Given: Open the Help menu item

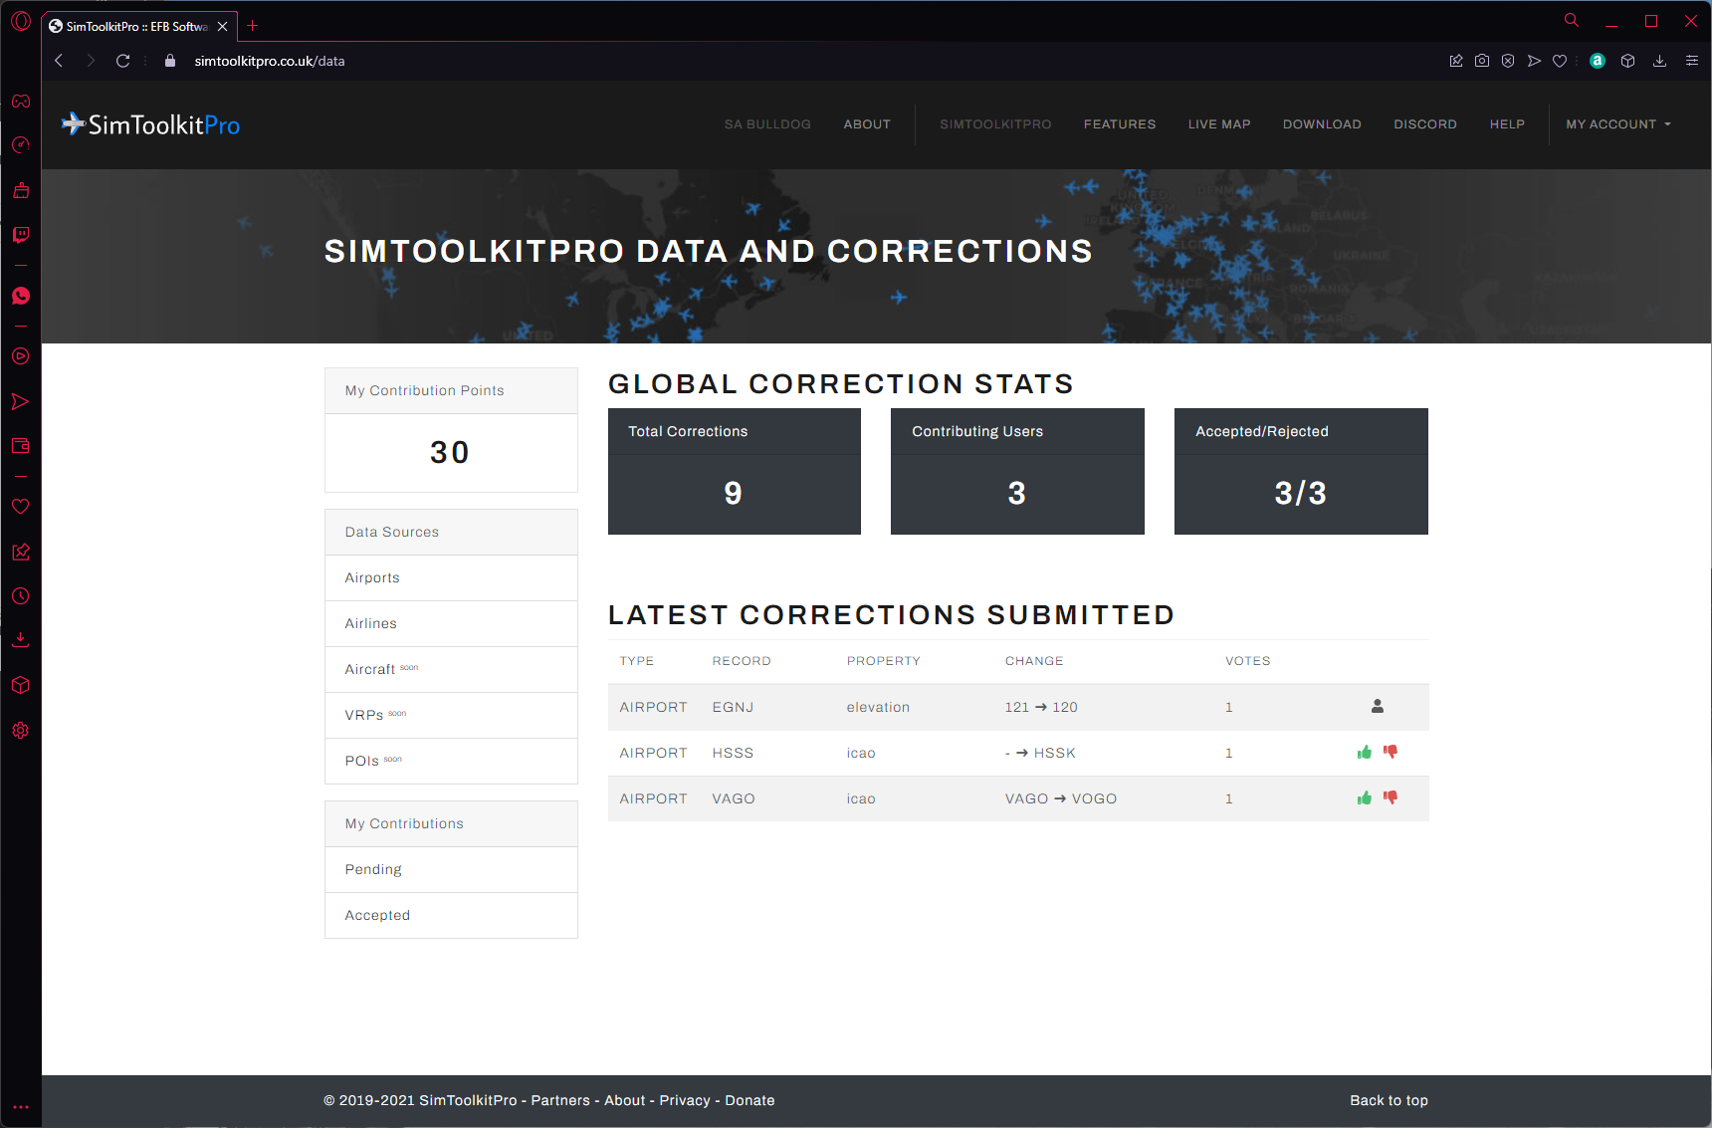Looking at the screenshot, I should [x=1507, y=124].
